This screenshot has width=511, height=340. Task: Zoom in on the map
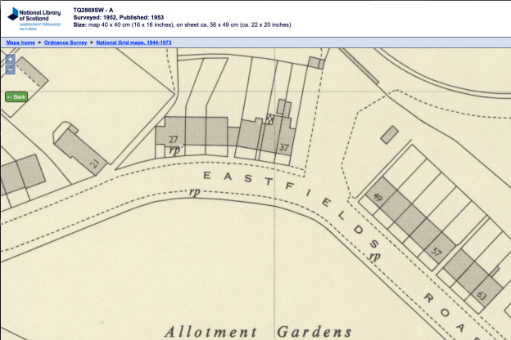pyautogui.click(x=10, y=60)
